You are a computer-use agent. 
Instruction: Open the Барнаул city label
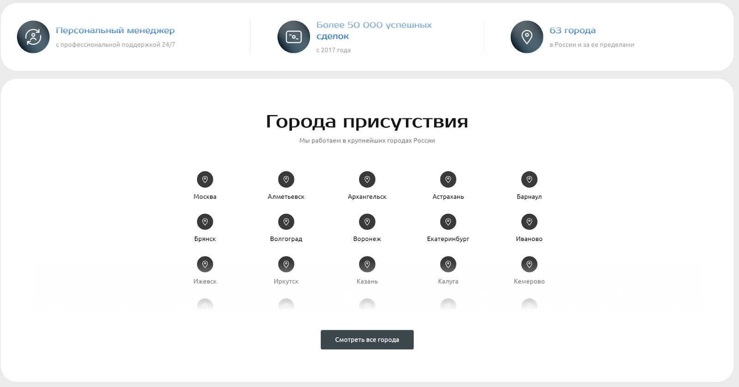pos(529,196)
